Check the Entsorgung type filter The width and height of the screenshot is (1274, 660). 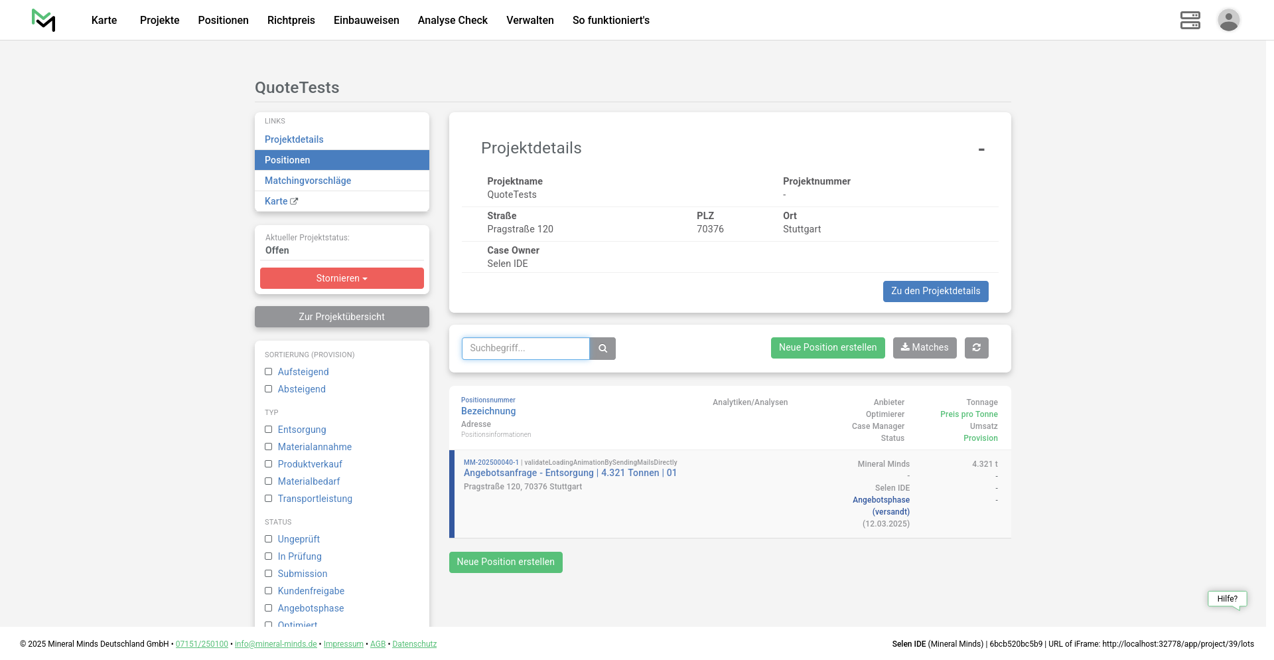coord(269,430)
